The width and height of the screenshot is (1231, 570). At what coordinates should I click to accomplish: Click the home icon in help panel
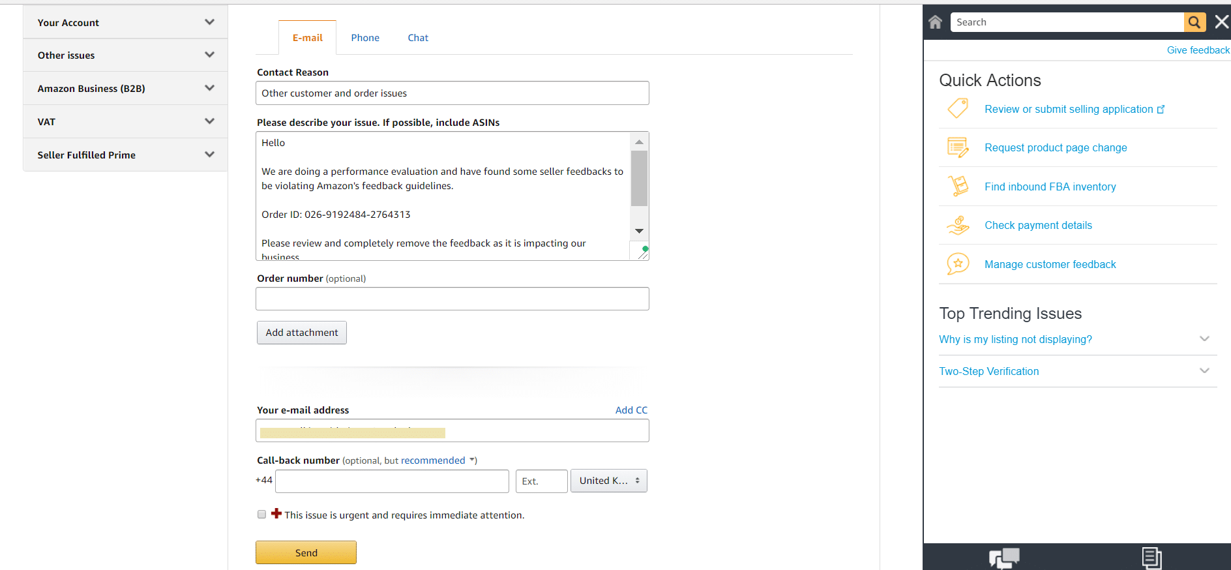(x=935, y=22)
